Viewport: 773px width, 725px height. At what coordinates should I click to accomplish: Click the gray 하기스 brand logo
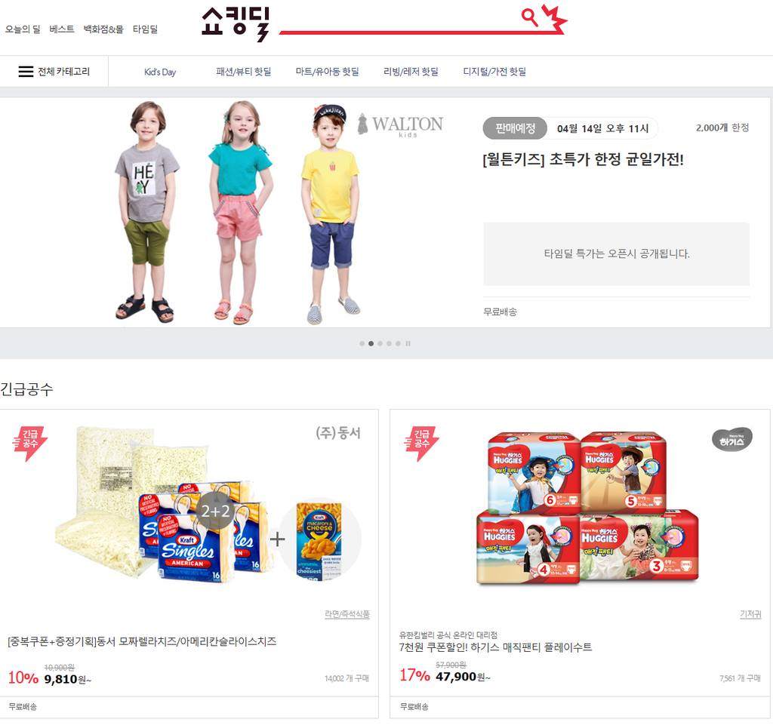[732, 439]
